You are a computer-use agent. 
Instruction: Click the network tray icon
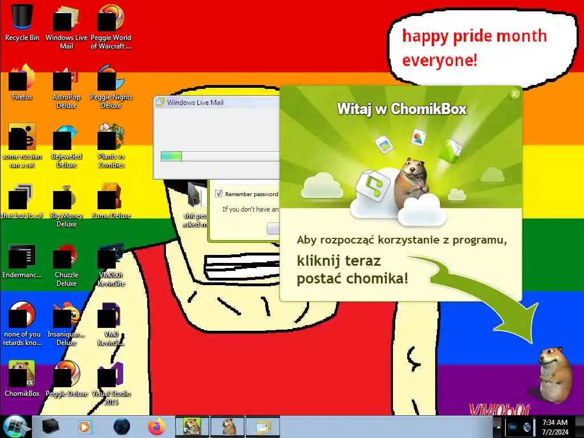tap(513, 427)
